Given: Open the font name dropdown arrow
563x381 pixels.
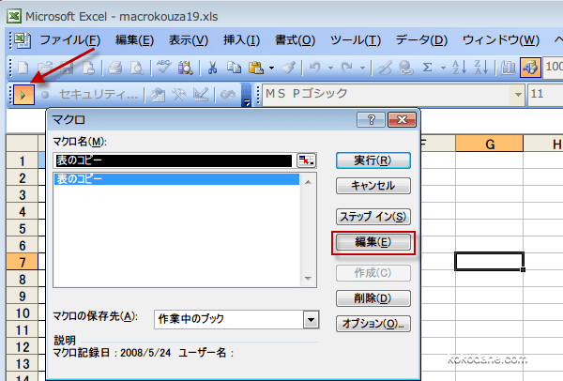Looking at the screenshot, I should click(518, 95).
